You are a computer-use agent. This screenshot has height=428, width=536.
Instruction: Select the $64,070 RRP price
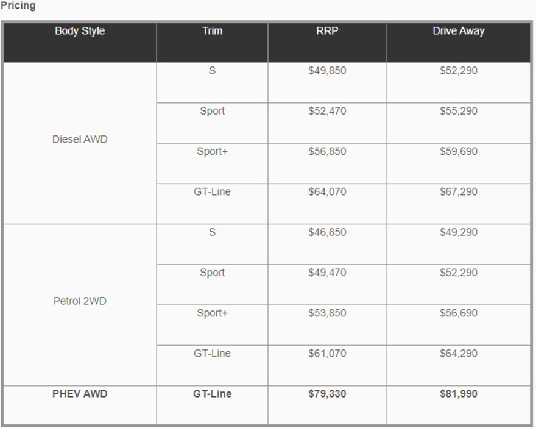coord(327,192)
